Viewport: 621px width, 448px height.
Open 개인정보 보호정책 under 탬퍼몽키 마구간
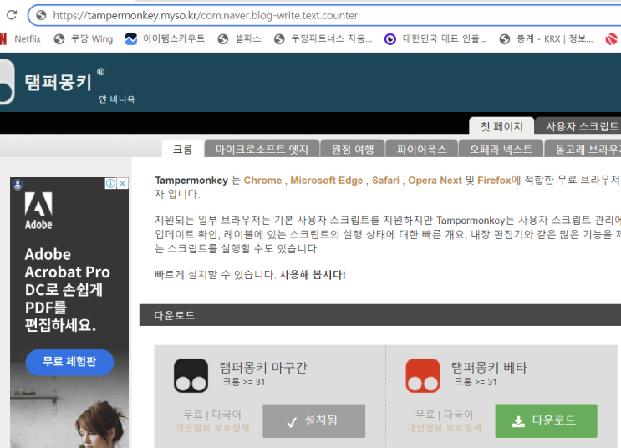[212, 428]
